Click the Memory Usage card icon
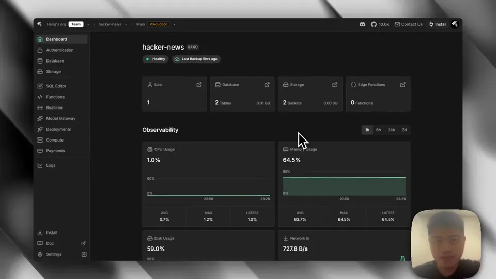The height and width of the screenshot is (279, 496). coord(286,149)
